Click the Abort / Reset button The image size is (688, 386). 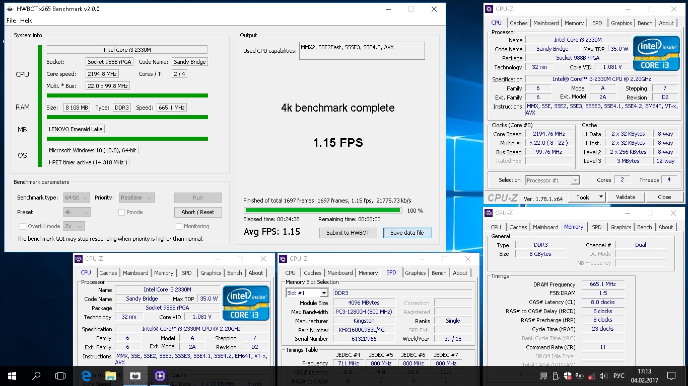point(198,212)
